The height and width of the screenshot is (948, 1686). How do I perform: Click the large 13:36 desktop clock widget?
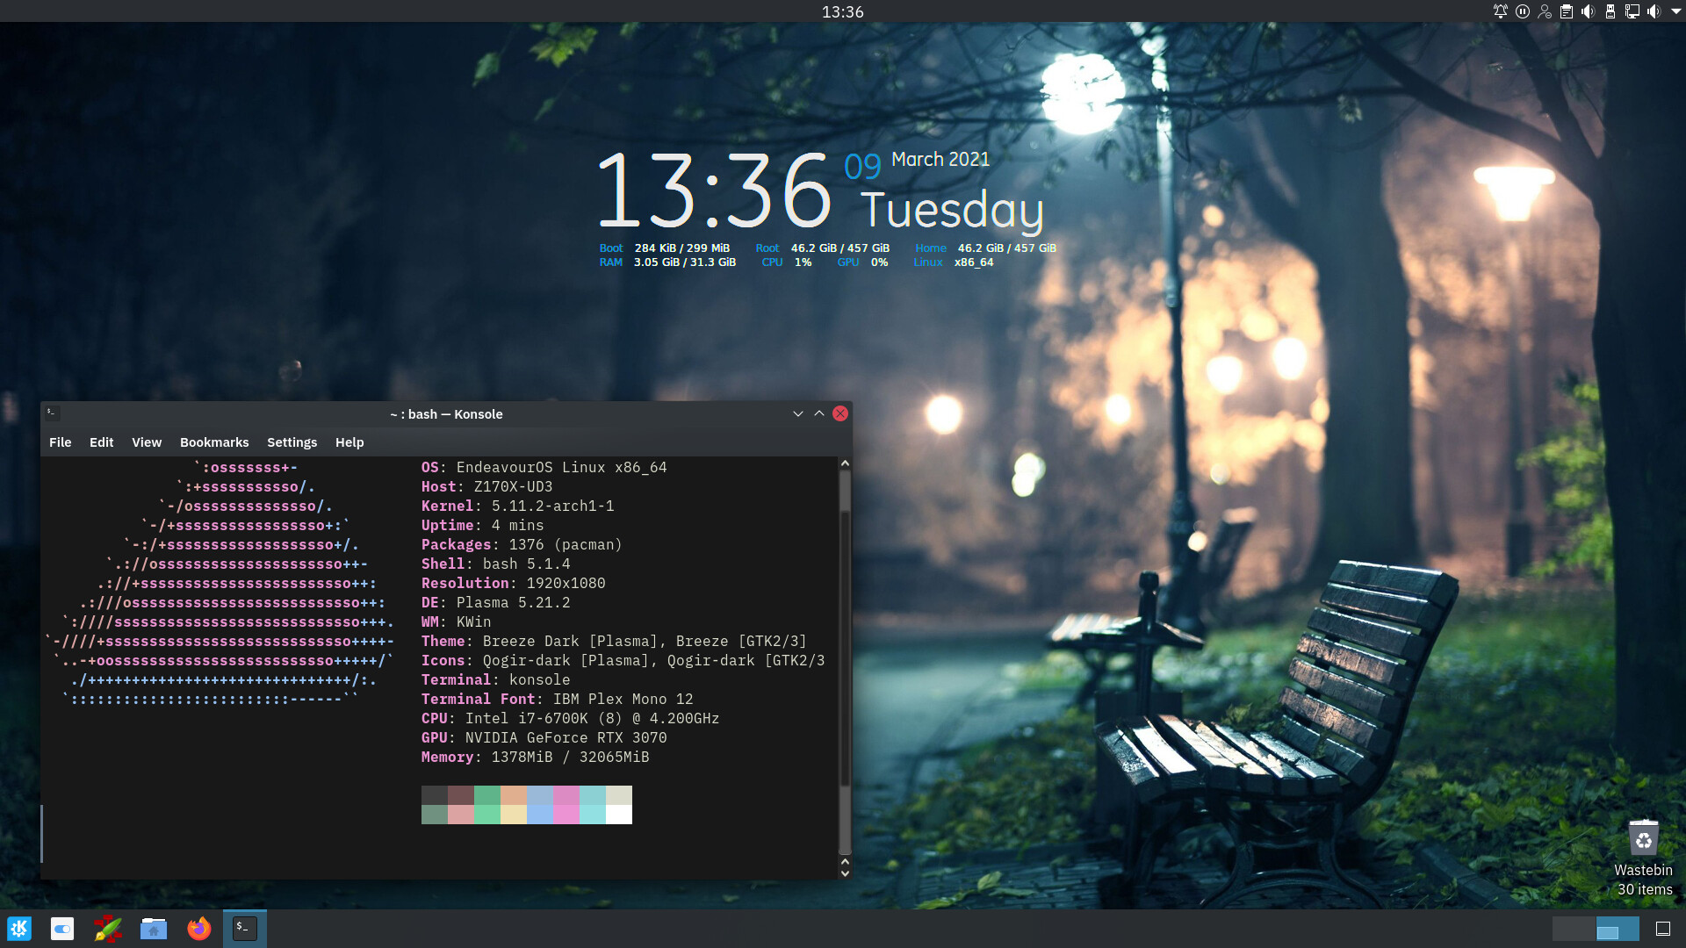tap(714, 190)
